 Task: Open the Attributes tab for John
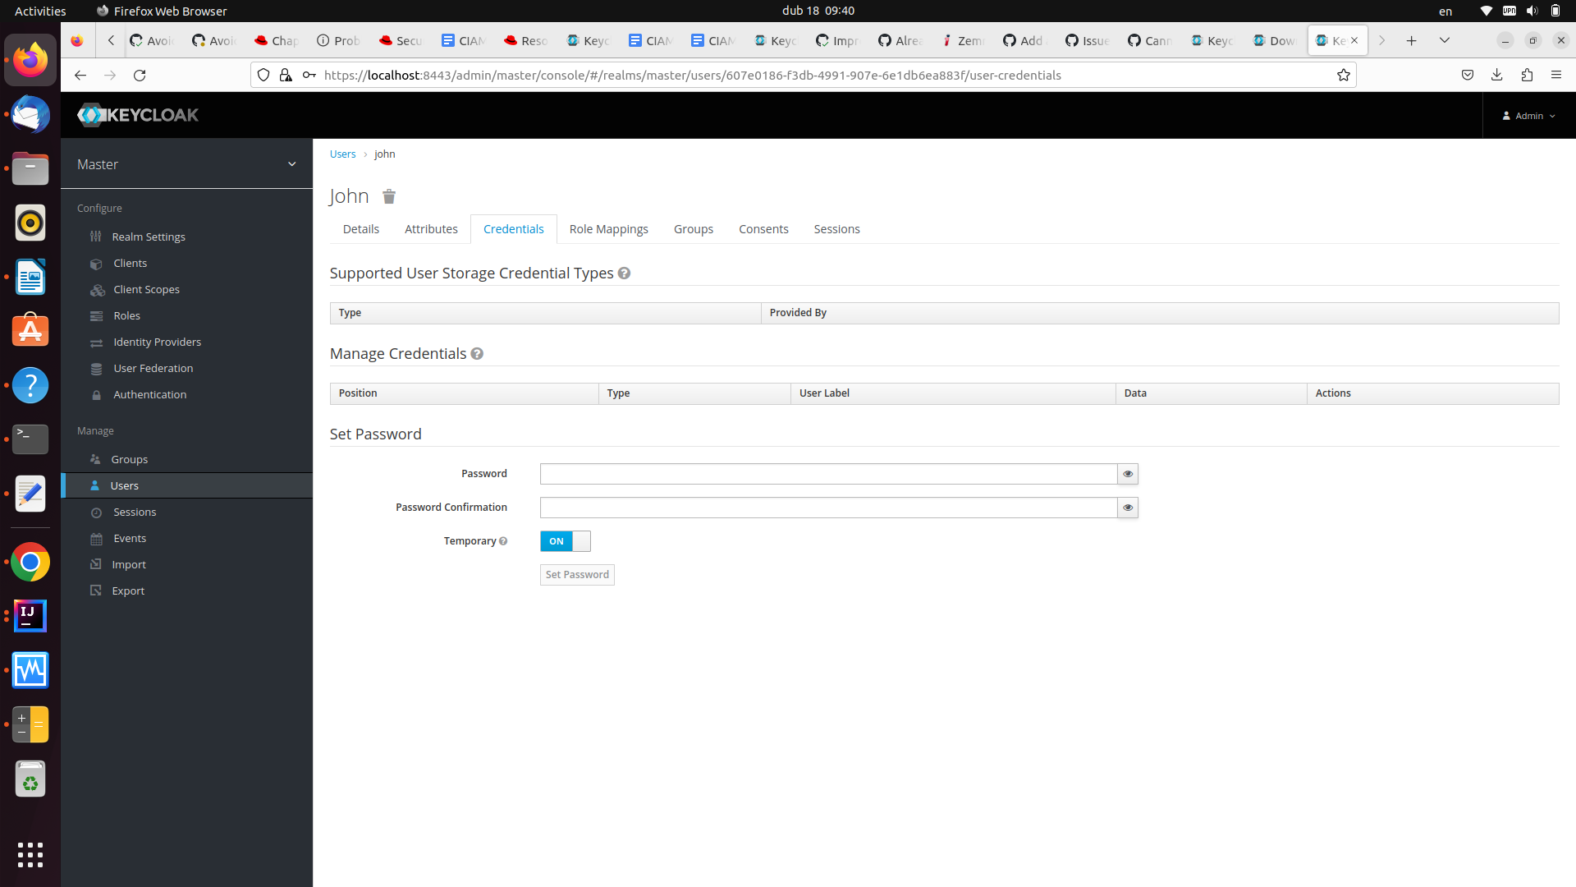click(431, 229)
